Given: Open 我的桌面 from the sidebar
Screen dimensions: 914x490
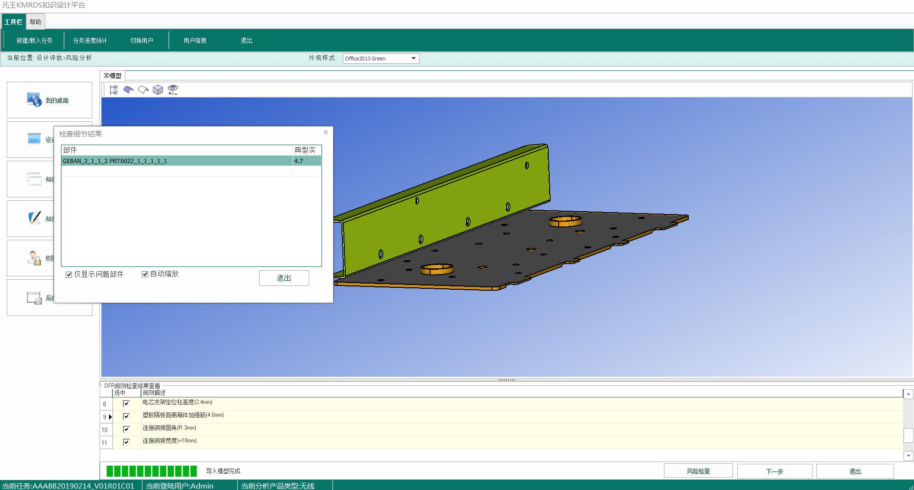Looking at the screenshot, I should (50, 100).
